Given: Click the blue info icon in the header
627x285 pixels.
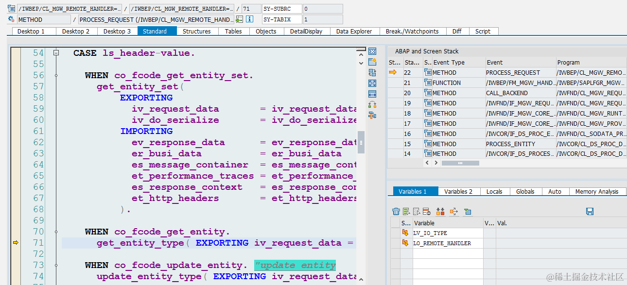Looking at the screenshot, I should click(250, 19).
